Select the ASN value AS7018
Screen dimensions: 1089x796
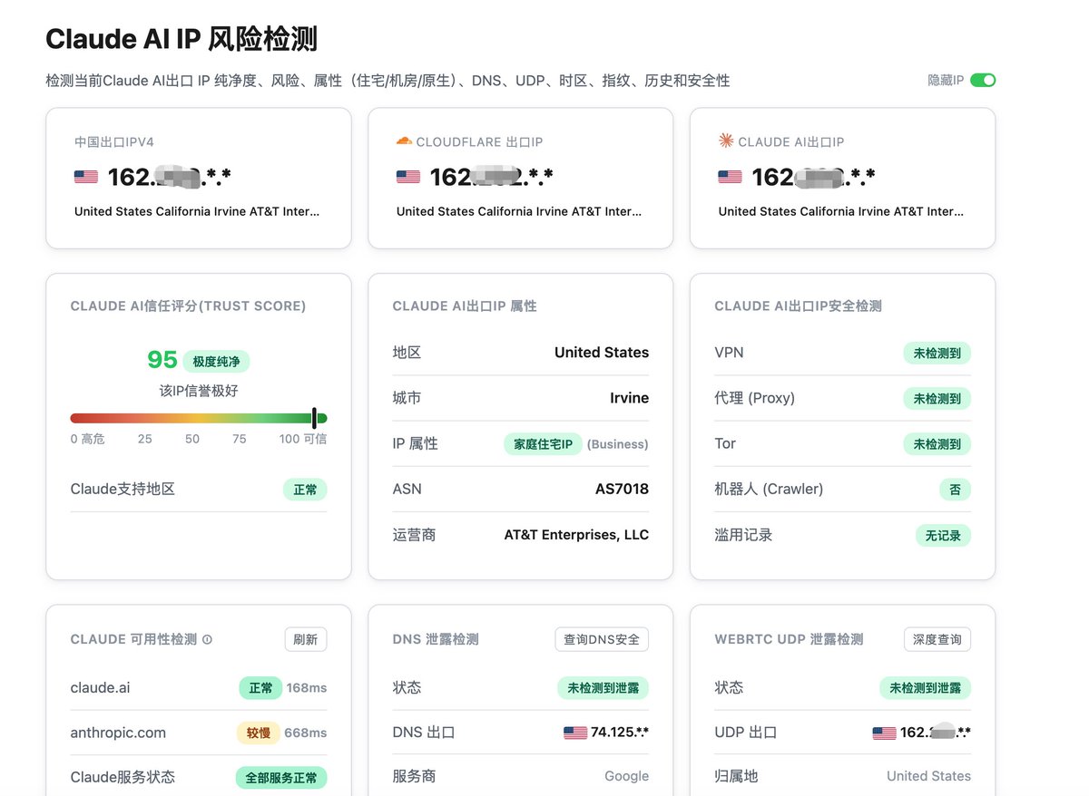point(622,490)
